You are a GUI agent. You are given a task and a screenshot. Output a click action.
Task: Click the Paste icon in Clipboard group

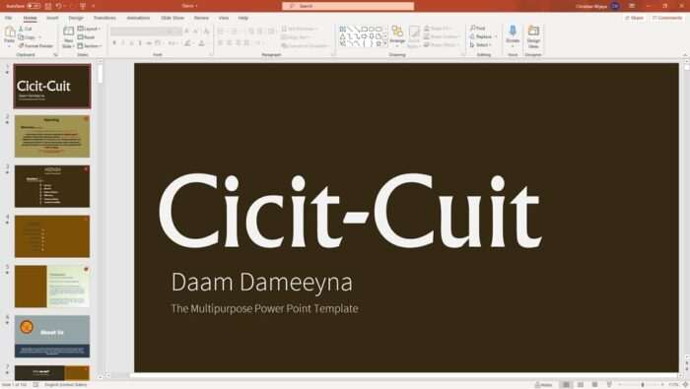click(9, 32)
